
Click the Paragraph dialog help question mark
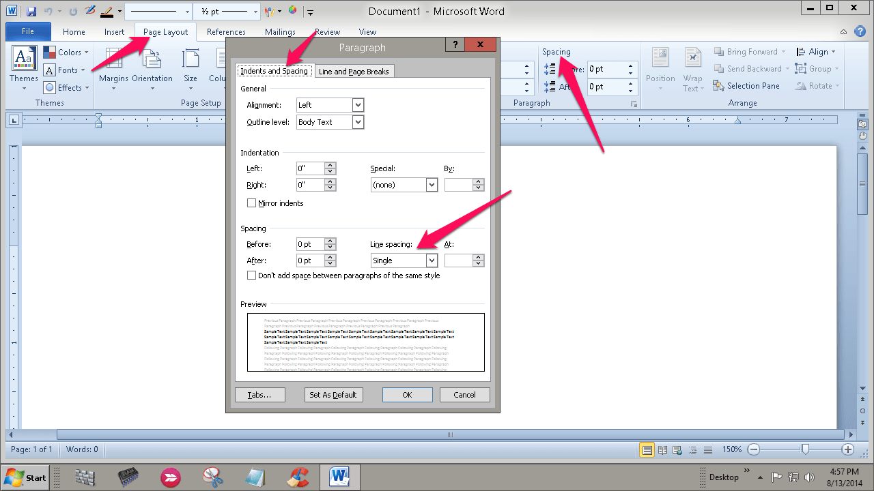[x=455, y=45]
